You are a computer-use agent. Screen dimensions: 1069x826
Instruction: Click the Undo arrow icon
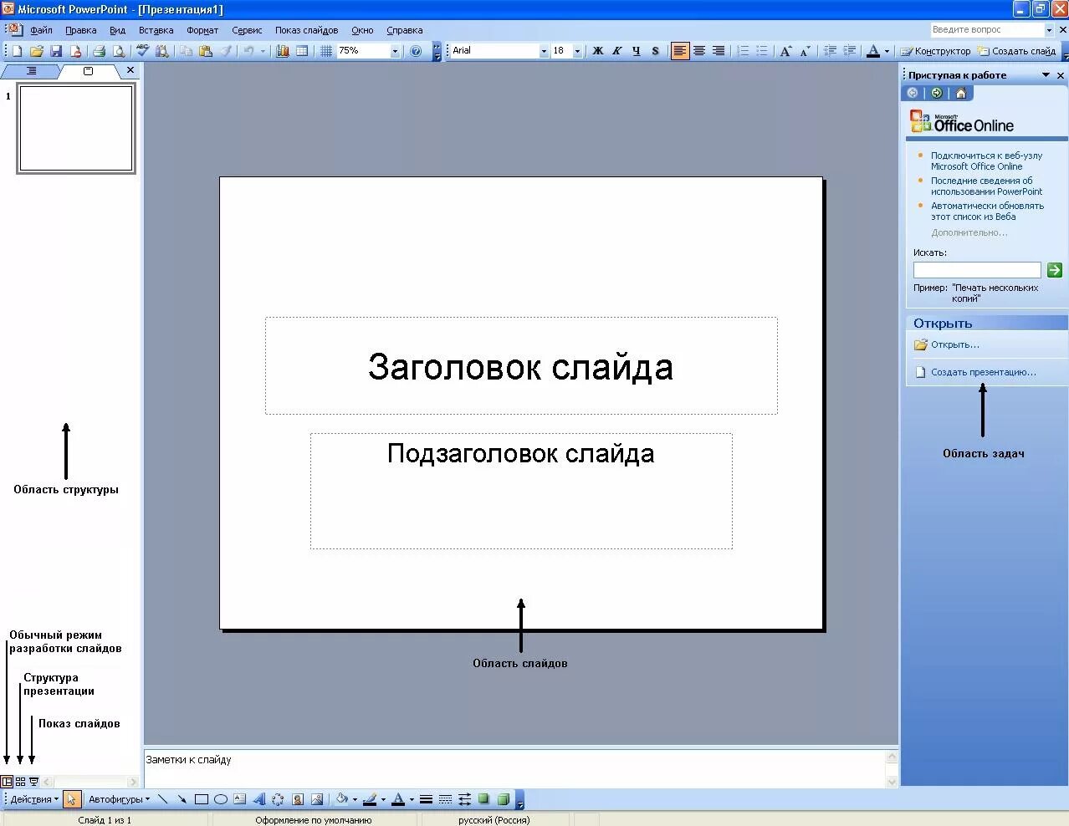pos(248,51)
